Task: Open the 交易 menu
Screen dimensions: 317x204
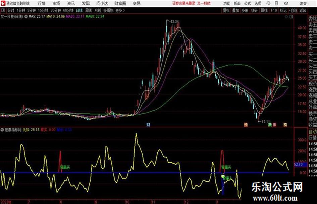Action: click(x=137, y=3)
